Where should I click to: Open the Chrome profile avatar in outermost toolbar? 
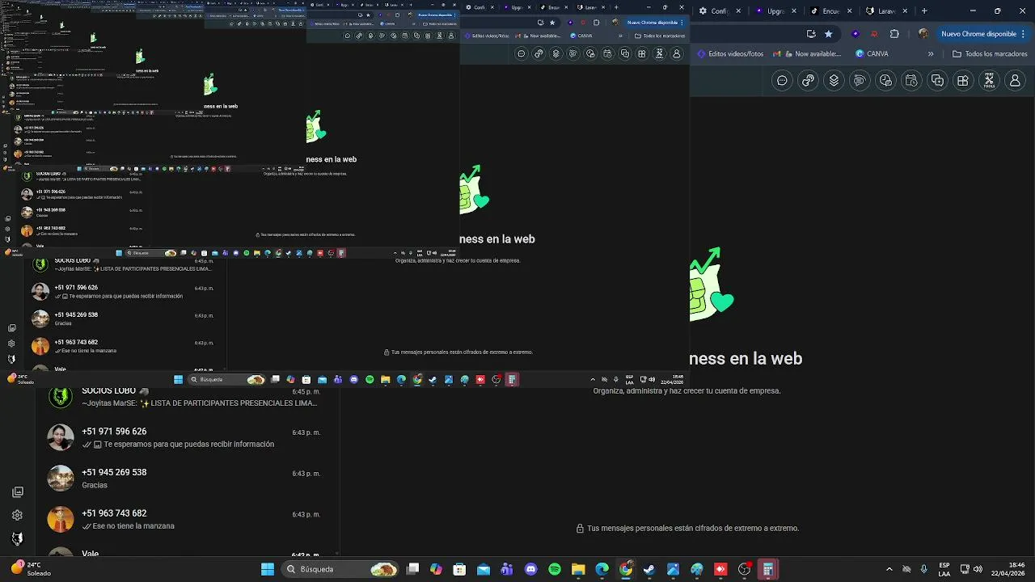[x=923, y=34]
